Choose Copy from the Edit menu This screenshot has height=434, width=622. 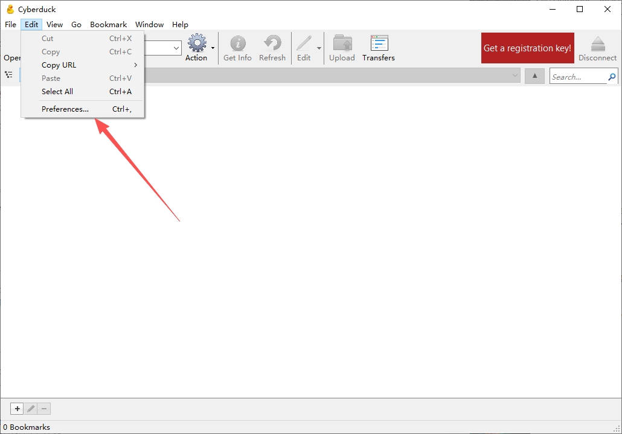[x=83, y=52]
